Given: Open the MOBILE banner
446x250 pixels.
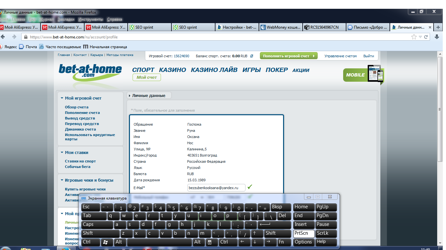Looking at the screenshot, I should (x=363, y=75).
